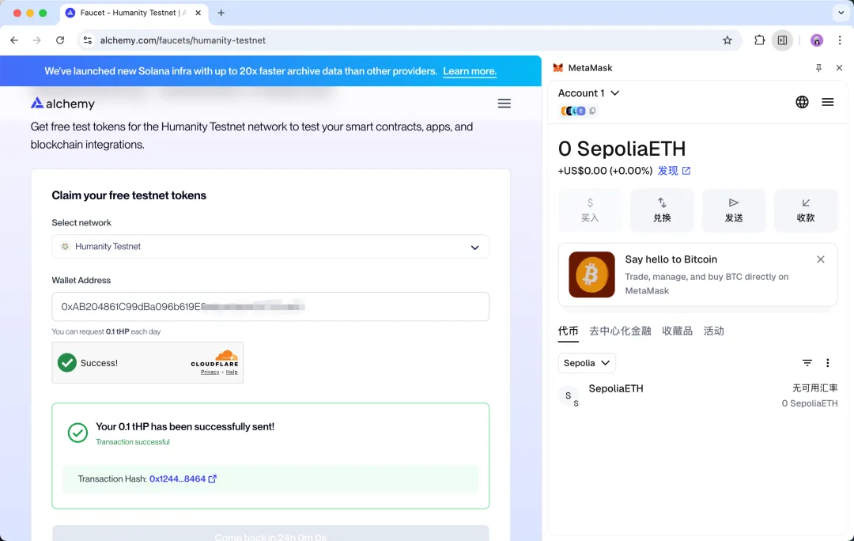The width and height of the screenshot is (854, 541).
Task: Click the Alchemy logo
Action: coord(62,104)
